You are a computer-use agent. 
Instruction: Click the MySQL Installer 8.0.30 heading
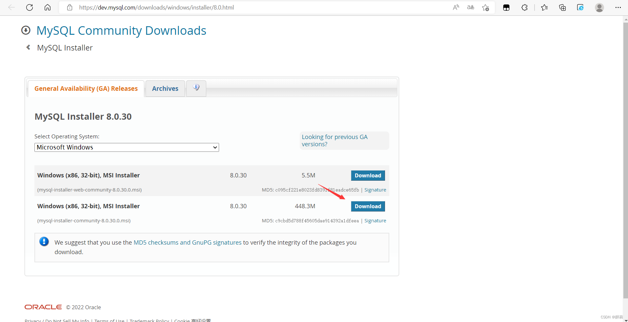coord(83,117)
